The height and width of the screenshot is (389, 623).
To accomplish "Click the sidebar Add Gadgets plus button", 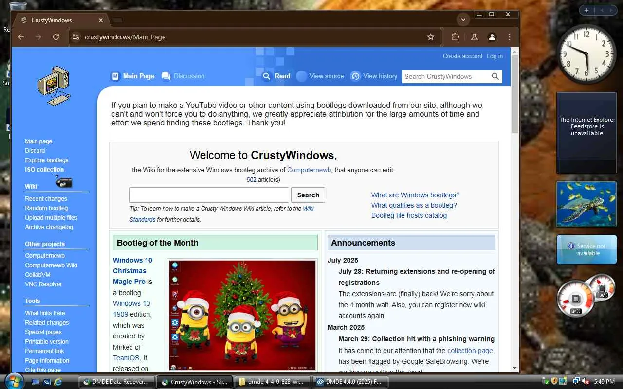I will [586, 10].
